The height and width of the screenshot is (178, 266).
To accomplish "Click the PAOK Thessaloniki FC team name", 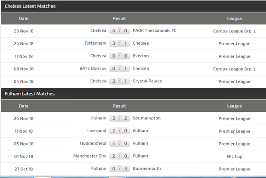I will coord(154,30).
